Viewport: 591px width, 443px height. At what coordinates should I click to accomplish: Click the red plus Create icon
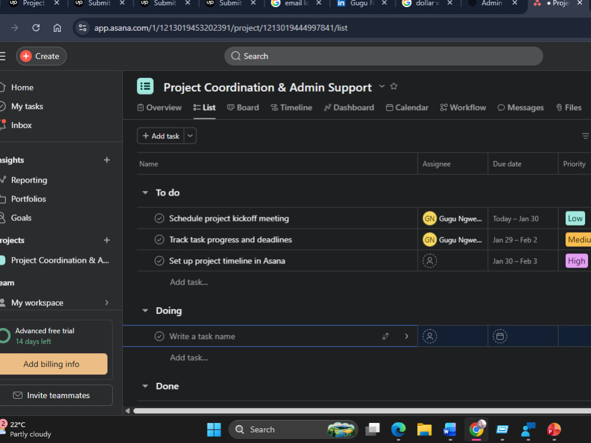[x=25, y=56]
